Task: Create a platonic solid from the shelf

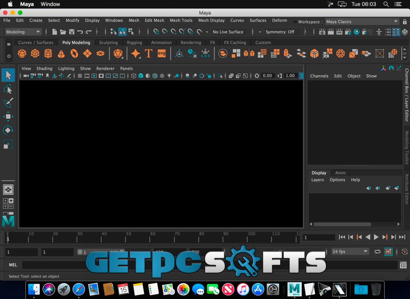Action: pyautogui.click(x=118, y=53)
